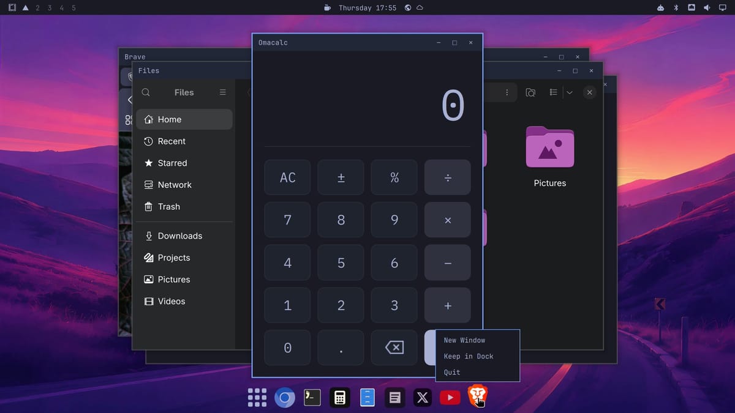
Task: Tap the 0 key on Omacalc keypad
Action: [x=288, y=348]
